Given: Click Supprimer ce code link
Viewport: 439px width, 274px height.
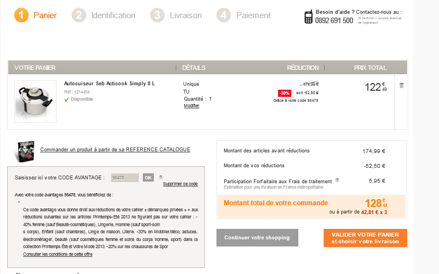Looking at the screenshot, I should pyautogui.click(x=180, y=184).
